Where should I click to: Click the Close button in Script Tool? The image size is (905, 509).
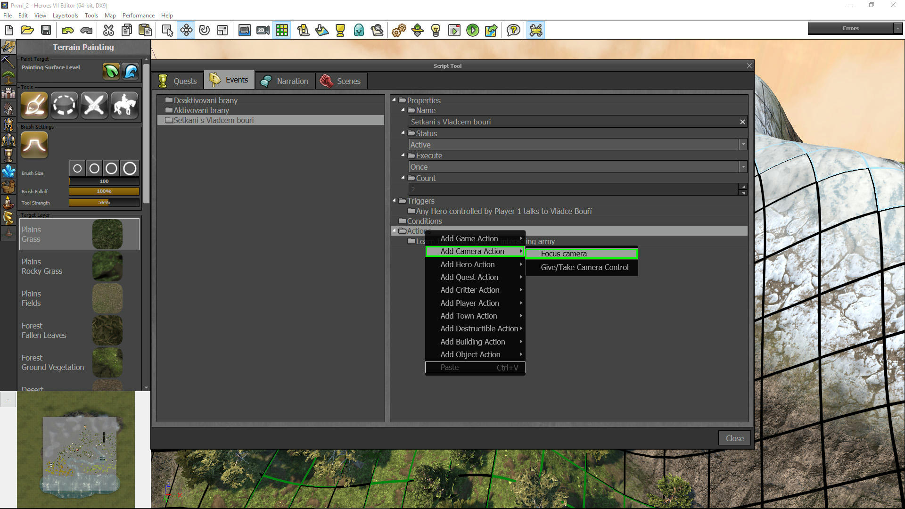734,438
